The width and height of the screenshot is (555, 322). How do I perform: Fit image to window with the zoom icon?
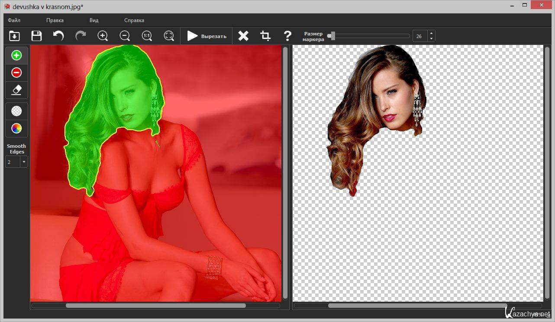169,36
